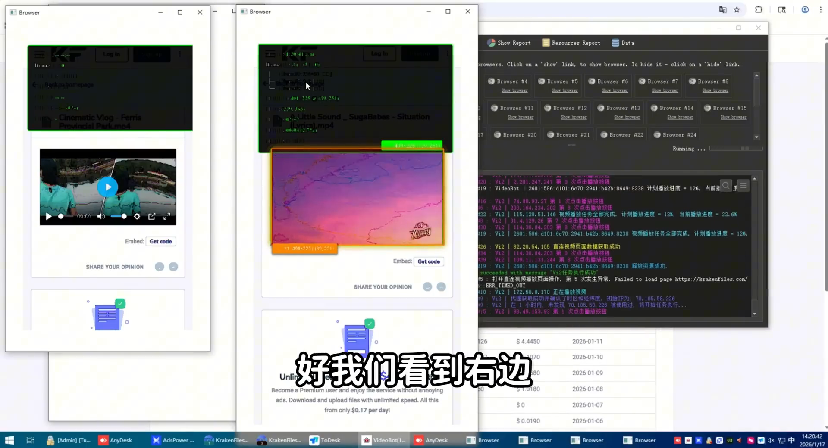Open the log search magnifier icon
The height and width of the screenshot is (448, 828).
(x=726, y=186)
